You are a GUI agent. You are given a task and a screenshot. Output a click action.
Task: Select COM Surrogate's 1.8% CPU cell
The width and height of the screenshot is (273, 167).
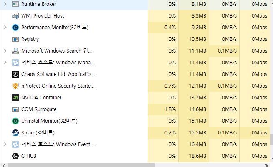163,109
